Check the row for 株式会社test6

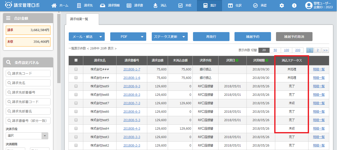coord(76,111)
